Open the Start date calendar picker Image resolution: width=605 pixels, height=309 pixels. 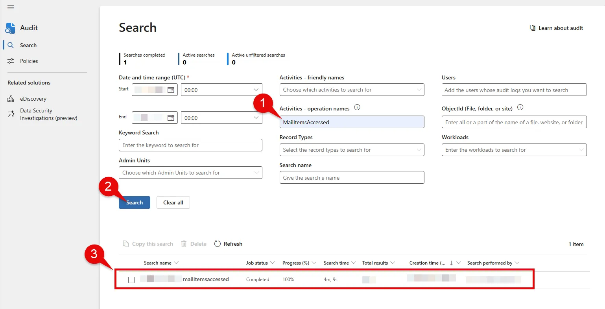coord(171,90)
